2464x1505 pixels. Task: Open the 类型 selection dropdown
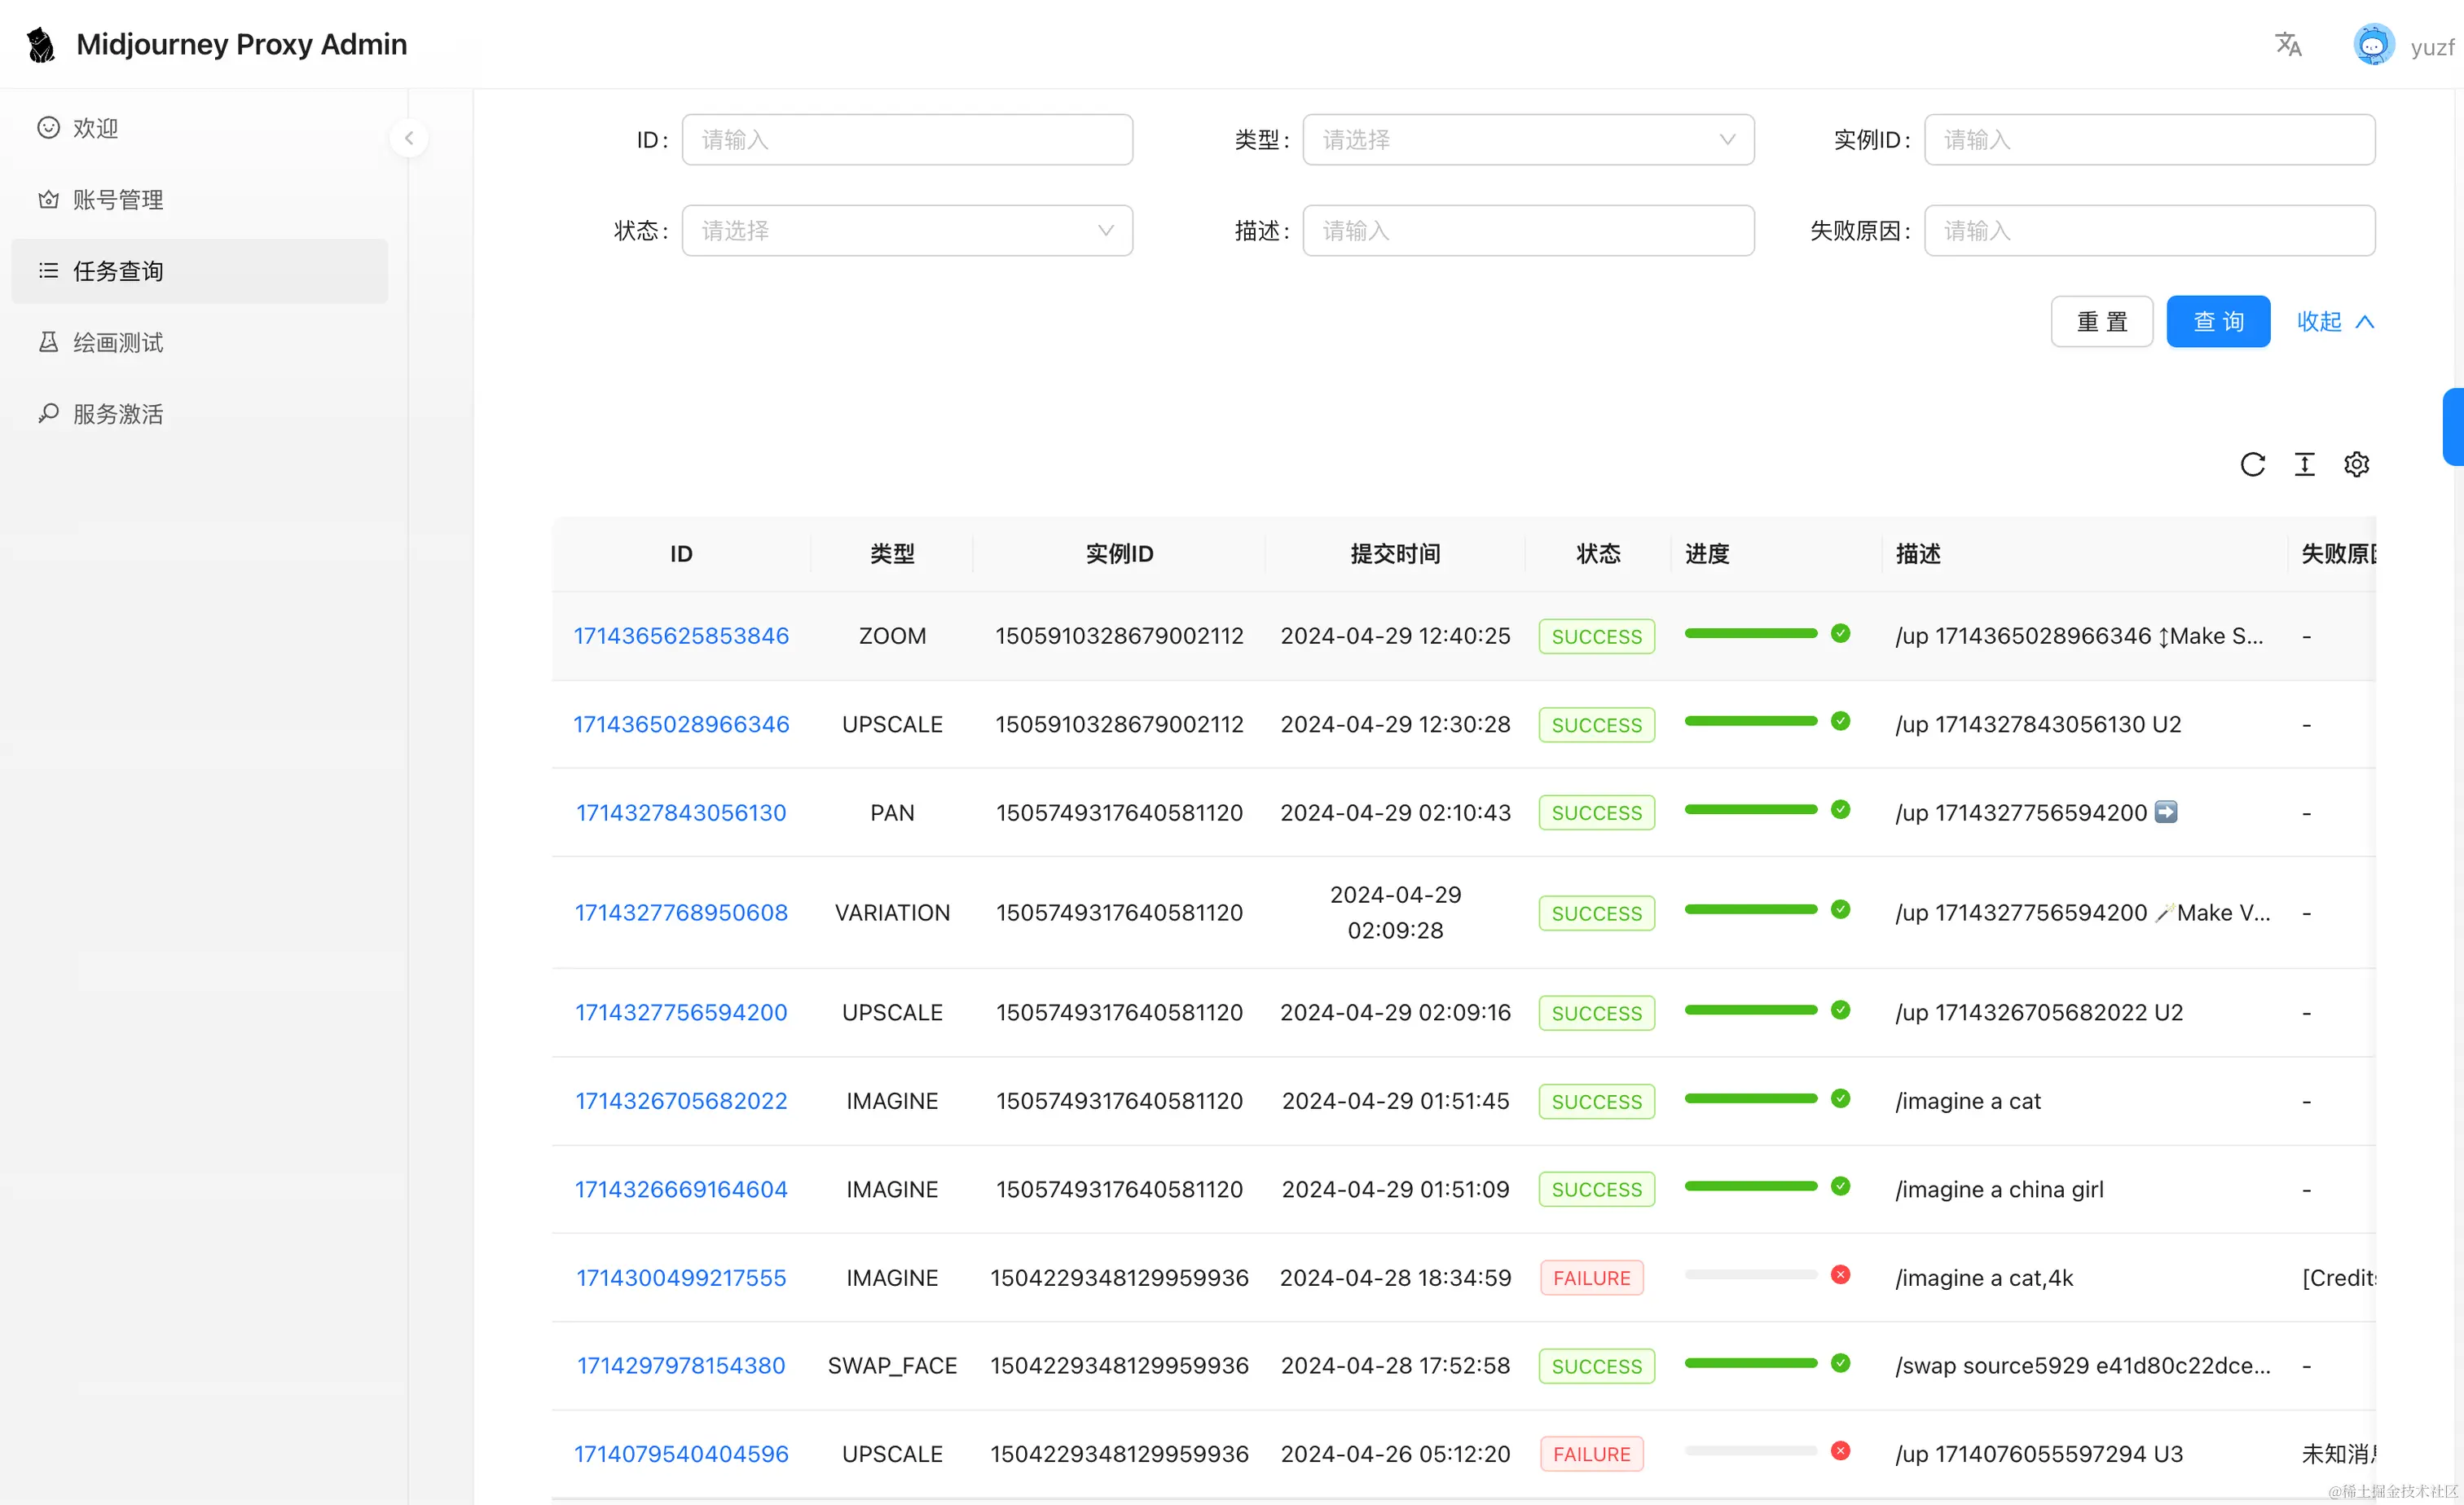[x=1528, y=139]
